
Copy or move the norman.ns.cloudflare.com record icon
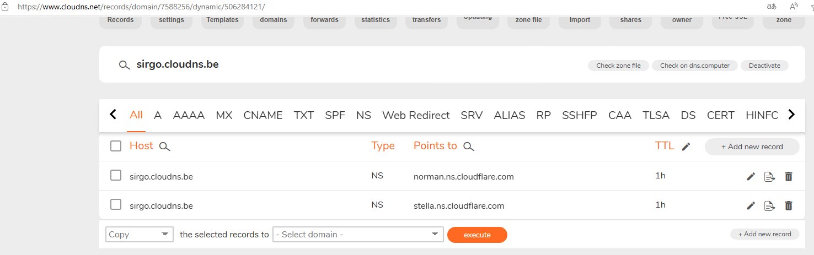pyautogui.click(x=769, y=176)
